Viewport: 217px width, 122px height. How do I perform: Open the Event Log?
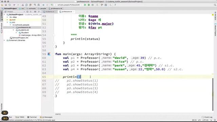[207, 117]
